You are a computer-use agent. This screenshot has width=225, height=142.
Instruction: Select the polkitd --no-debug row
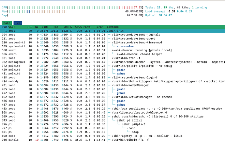pyautogui.click(x=112, y=66)
